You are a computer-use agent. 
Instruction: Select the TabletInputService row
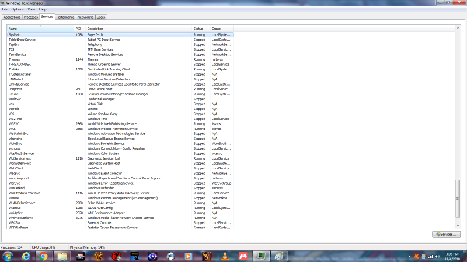(120, 40)
